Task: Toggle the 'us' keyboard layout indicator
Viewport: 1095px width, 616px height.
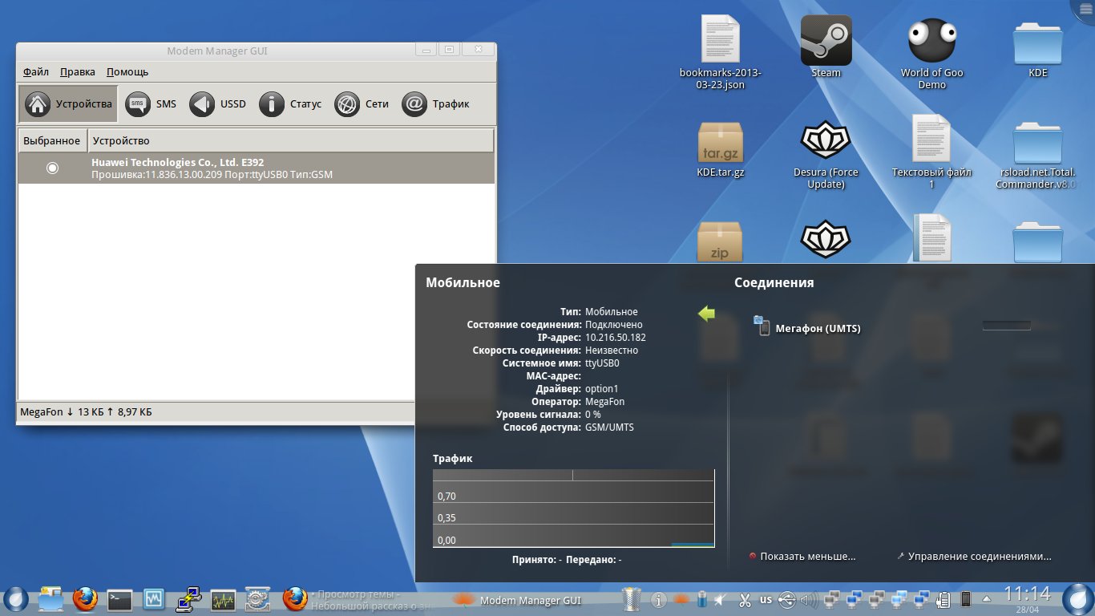Action: 766,599
